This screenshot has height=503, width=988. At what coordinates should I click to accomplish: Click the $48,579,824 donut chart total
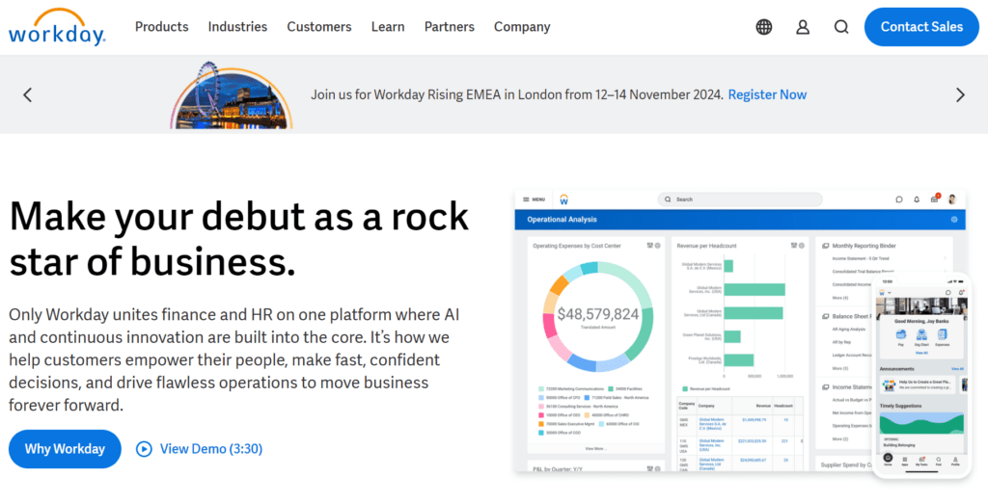pyautogui.click(x=598, y=314)
